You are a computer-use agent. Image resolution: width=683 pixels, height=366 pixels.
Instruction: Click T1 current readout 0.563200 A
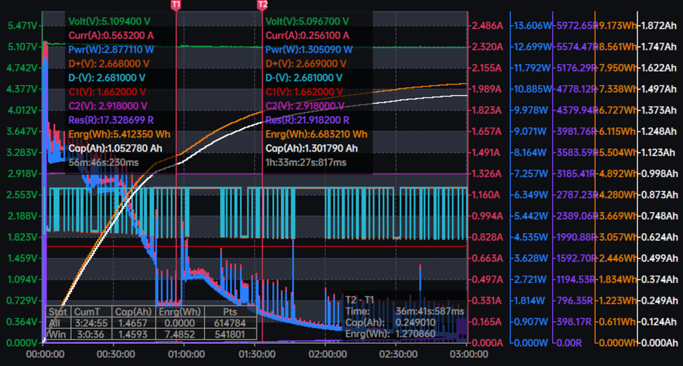pyautogui.click(x=110, y=35)
